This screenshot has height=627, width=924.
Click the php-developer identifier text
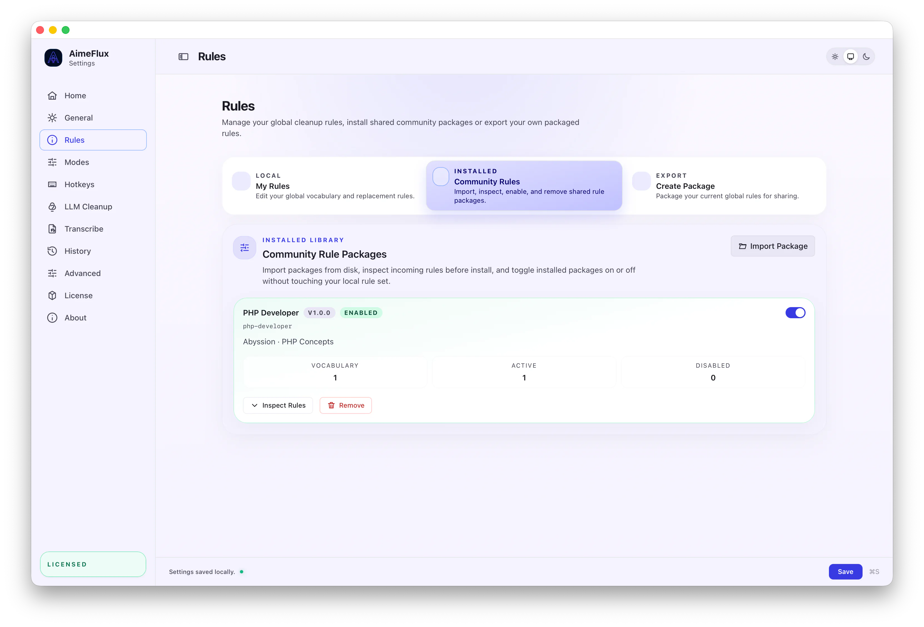[x=267, y=326]
